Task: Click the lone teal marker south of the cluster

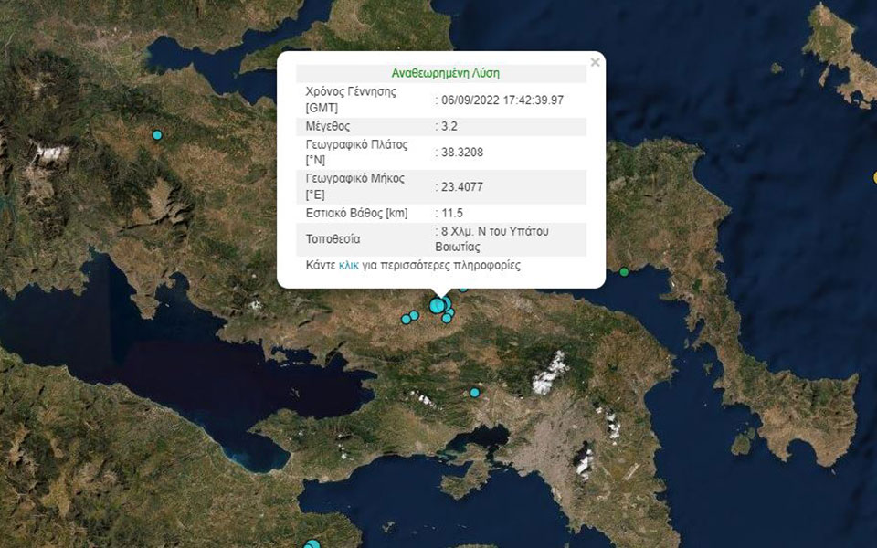Action: [474, 391]
